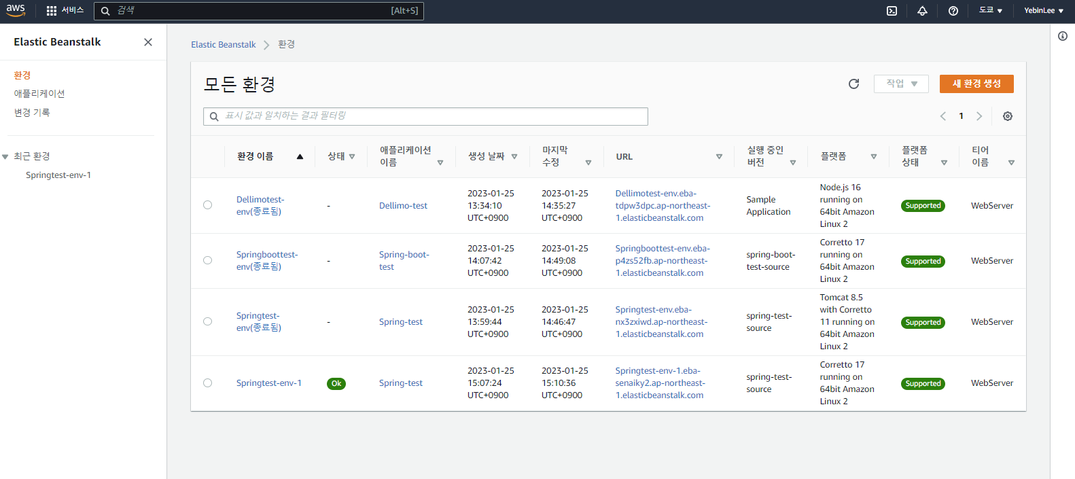1075x479 pixels.
Task: Open 변경 기록 in side navigation
Action: tap(32, 113)
